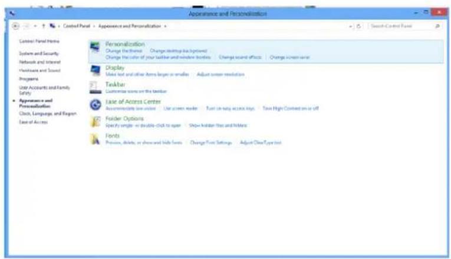
Task: Open Clock, Language, and Region
Action: coord(48,114)
